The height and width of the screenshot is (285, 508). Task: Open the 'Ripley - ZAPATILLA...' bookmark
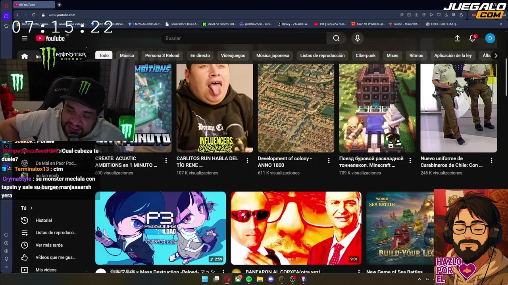coord(293,24)
